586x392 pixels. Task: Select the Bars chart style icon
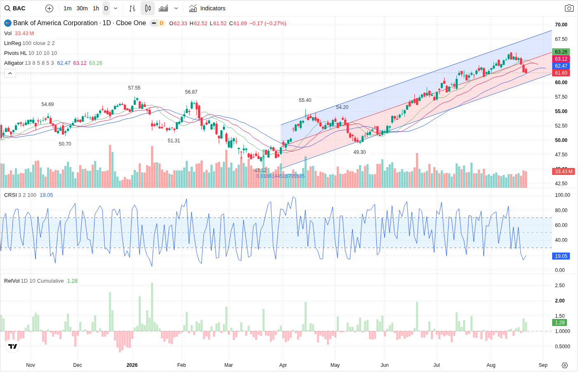pos(132,8)
